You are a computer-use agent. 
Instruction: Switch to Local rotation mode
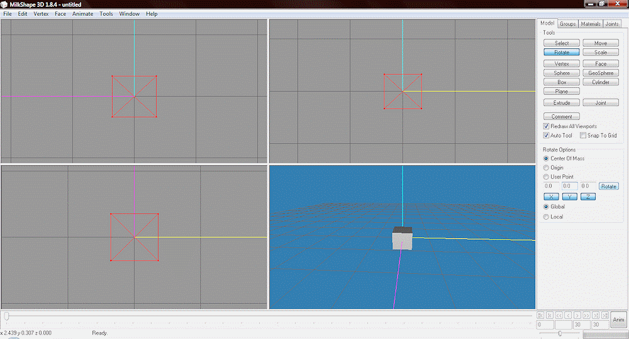click(546, 217)
